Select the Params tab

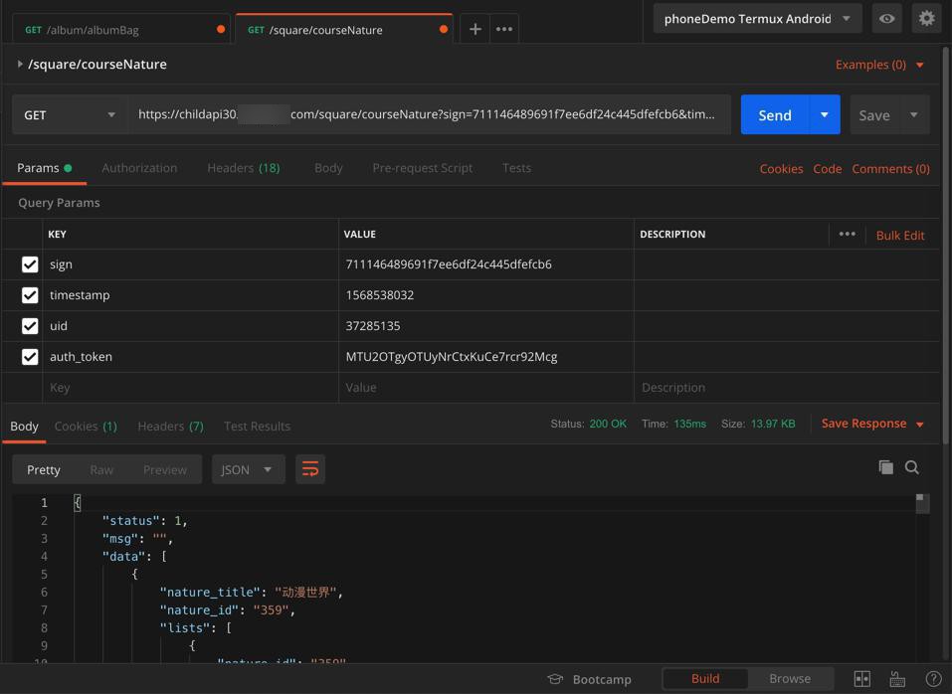coord(45,168)
